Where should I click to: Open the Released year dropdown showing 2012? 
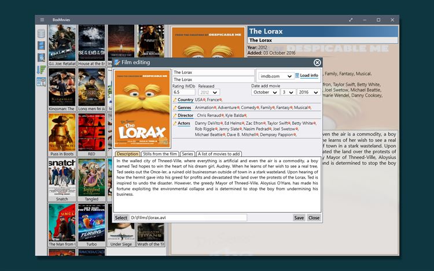[209, 92]
